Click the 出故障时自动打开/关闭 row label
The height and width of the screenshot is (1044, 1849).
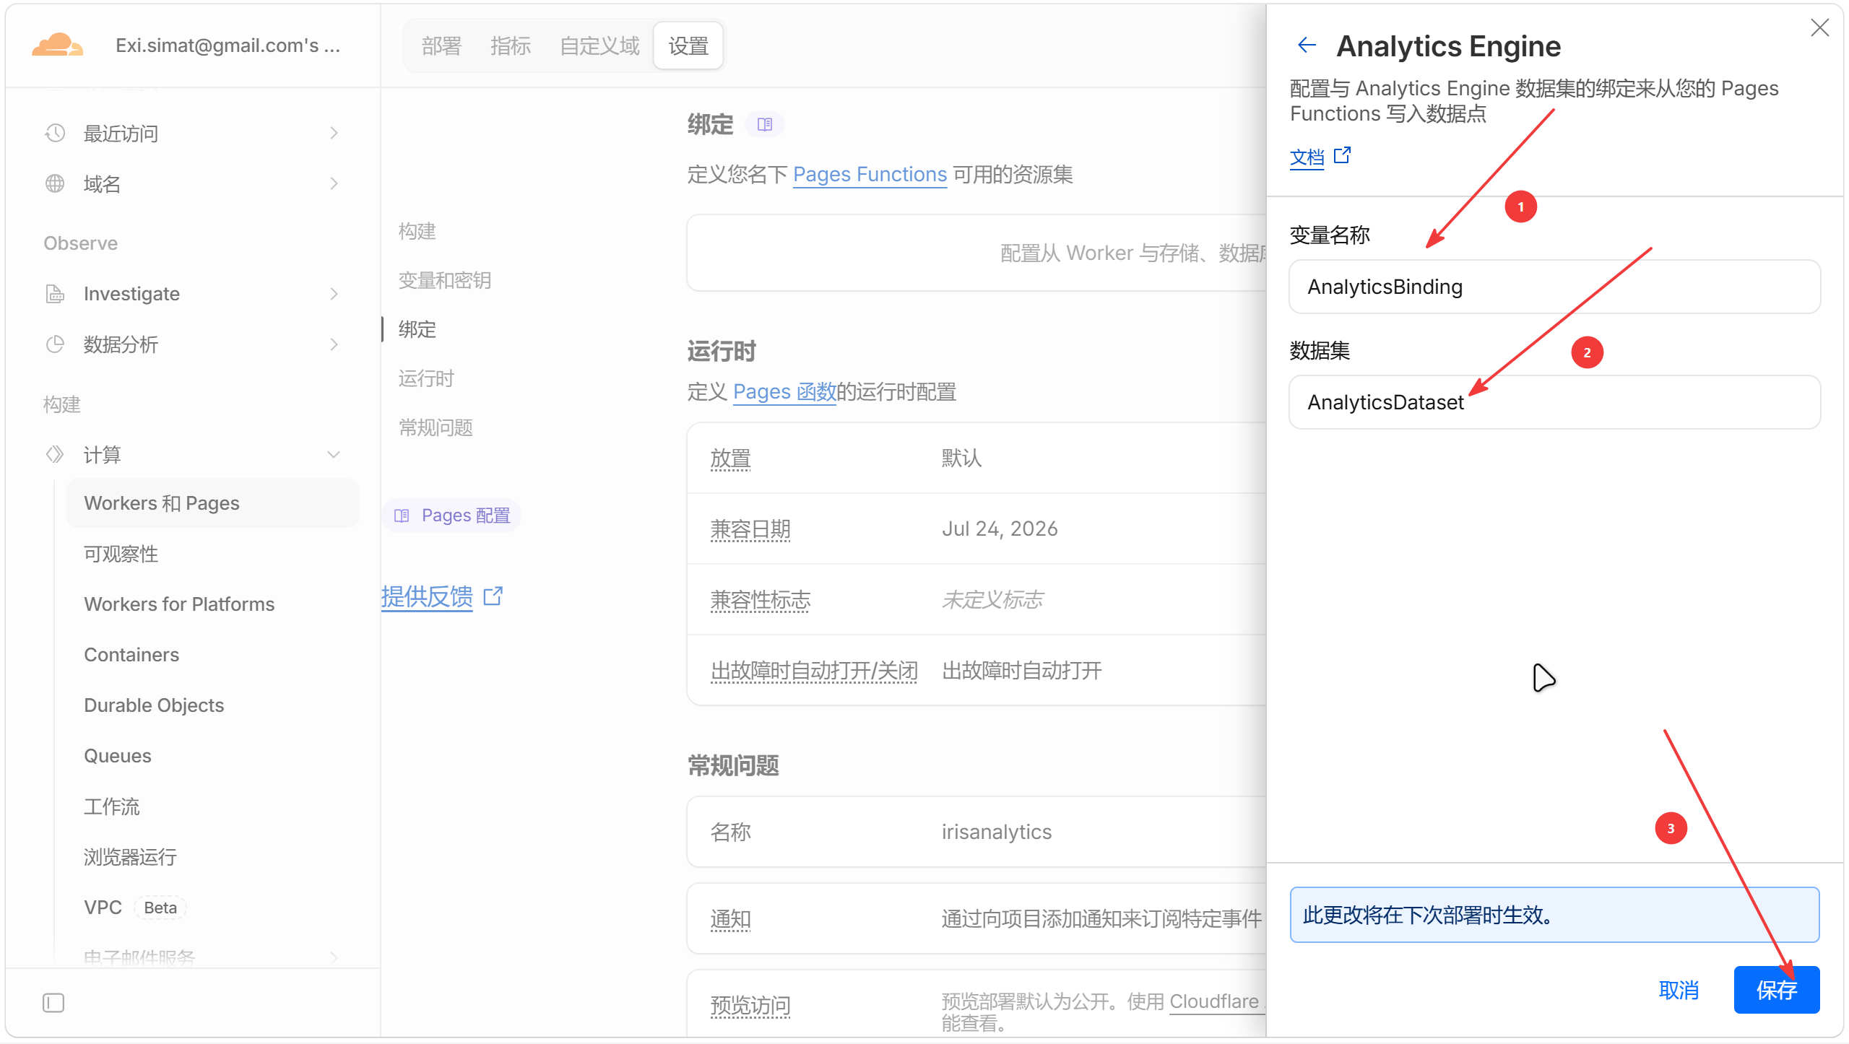point(814,670)
